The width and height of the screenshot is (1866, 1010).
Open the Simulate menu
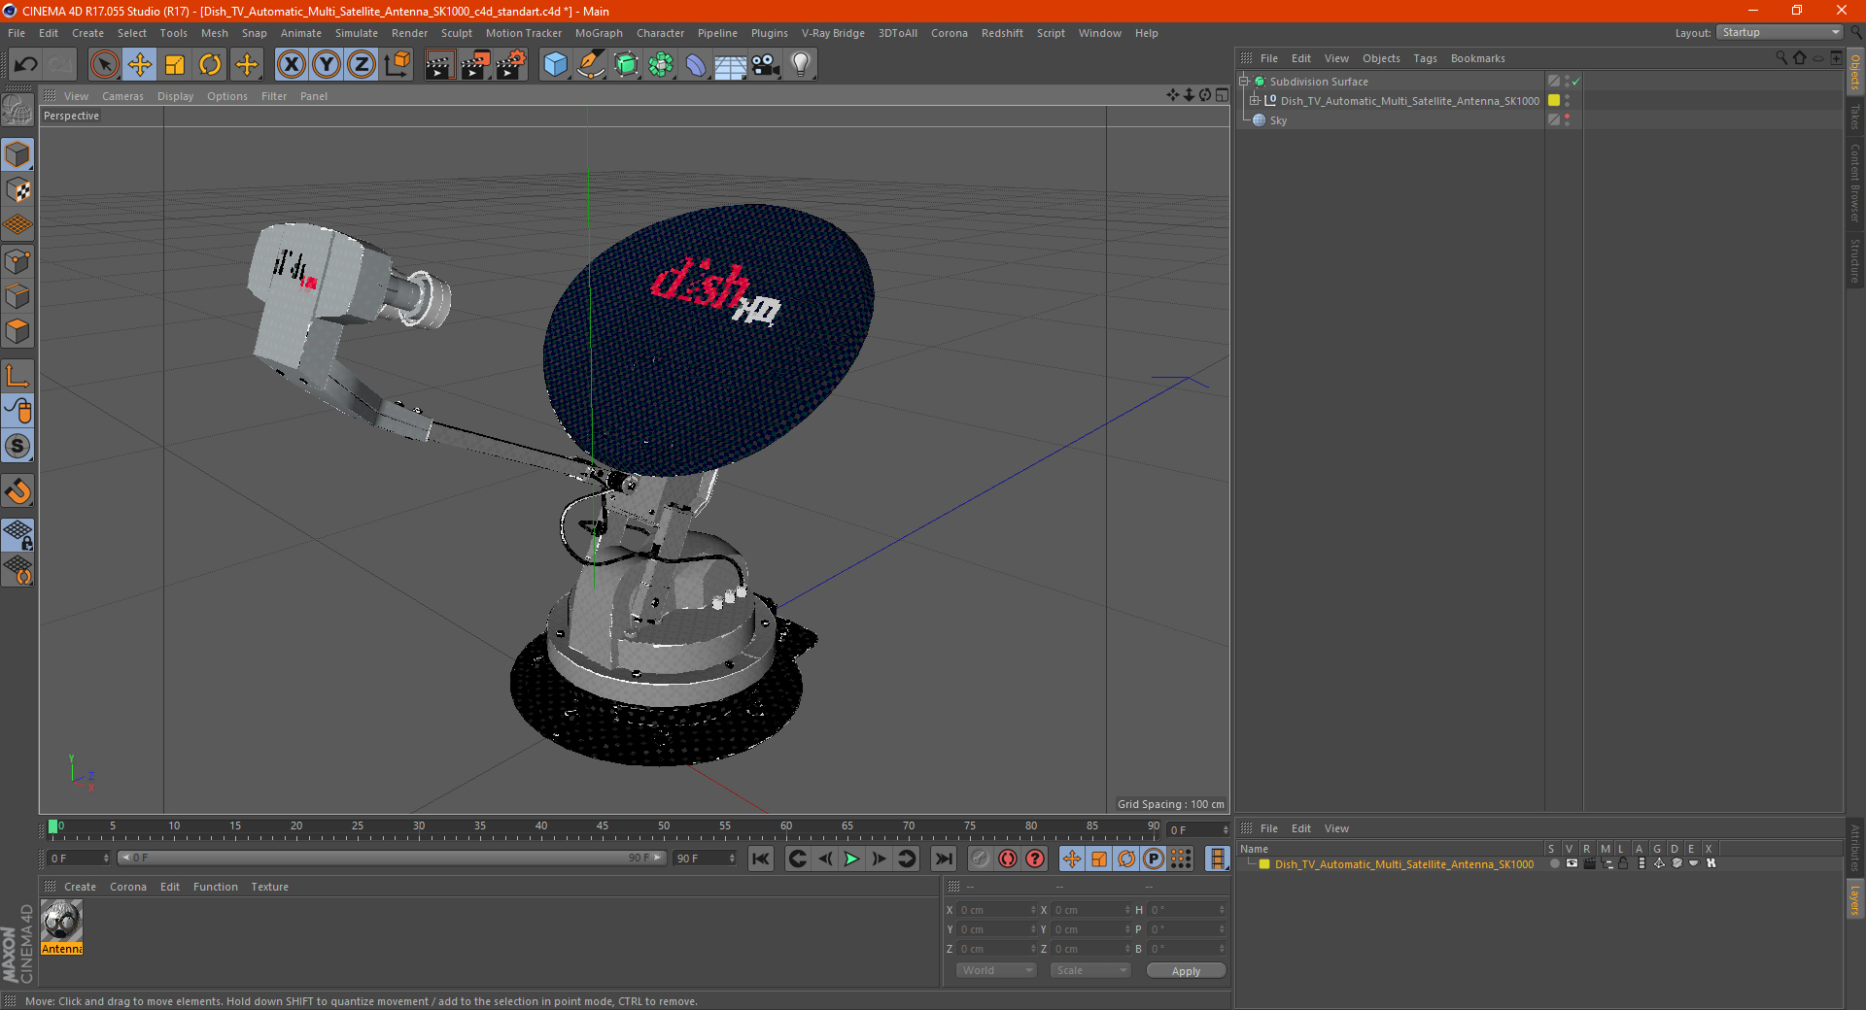(357, 33)
